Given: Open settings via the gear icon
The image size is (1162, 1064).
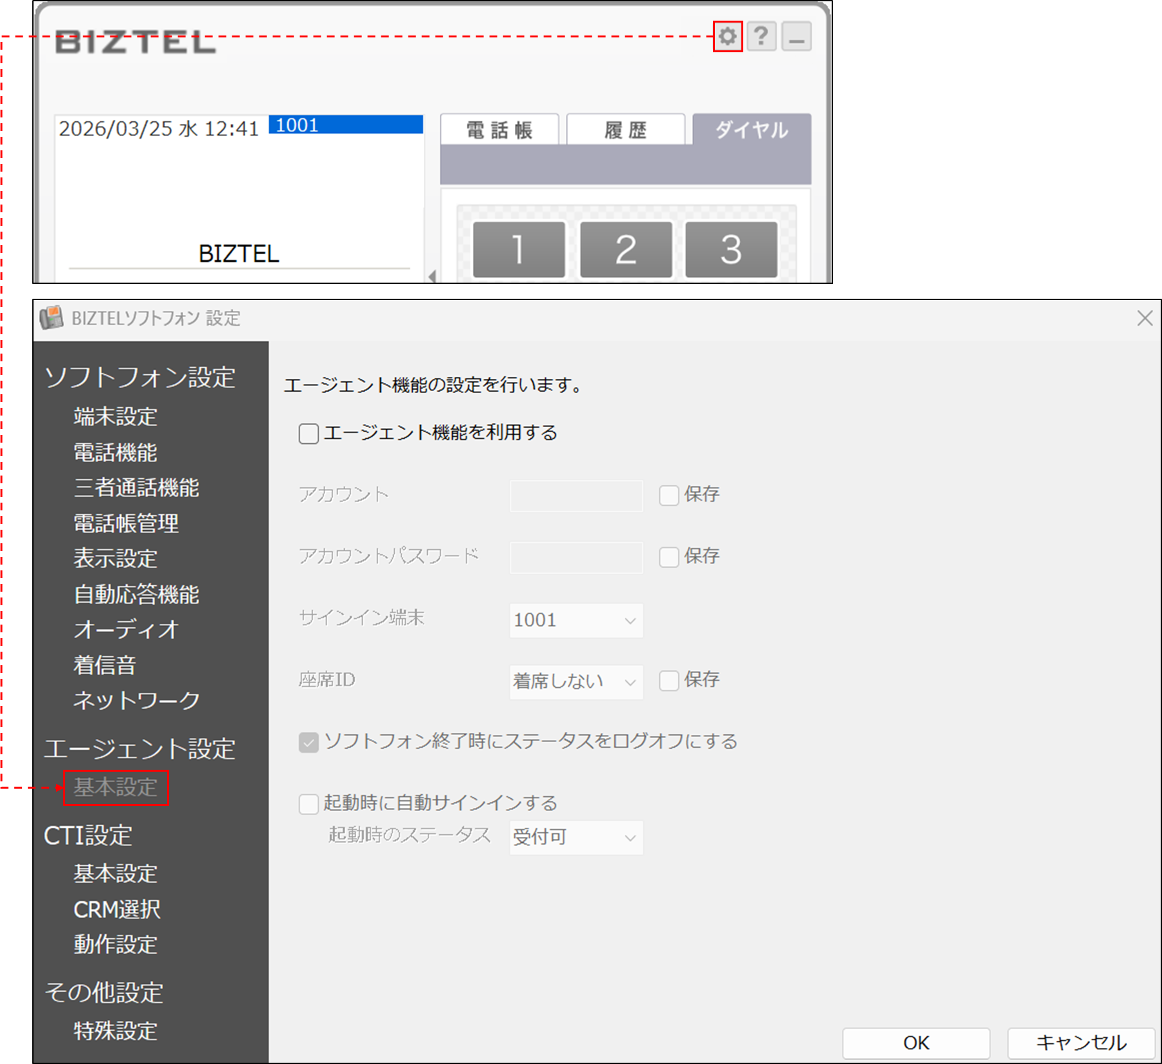Looking at the screenshot, I should [x=727, y=36].
